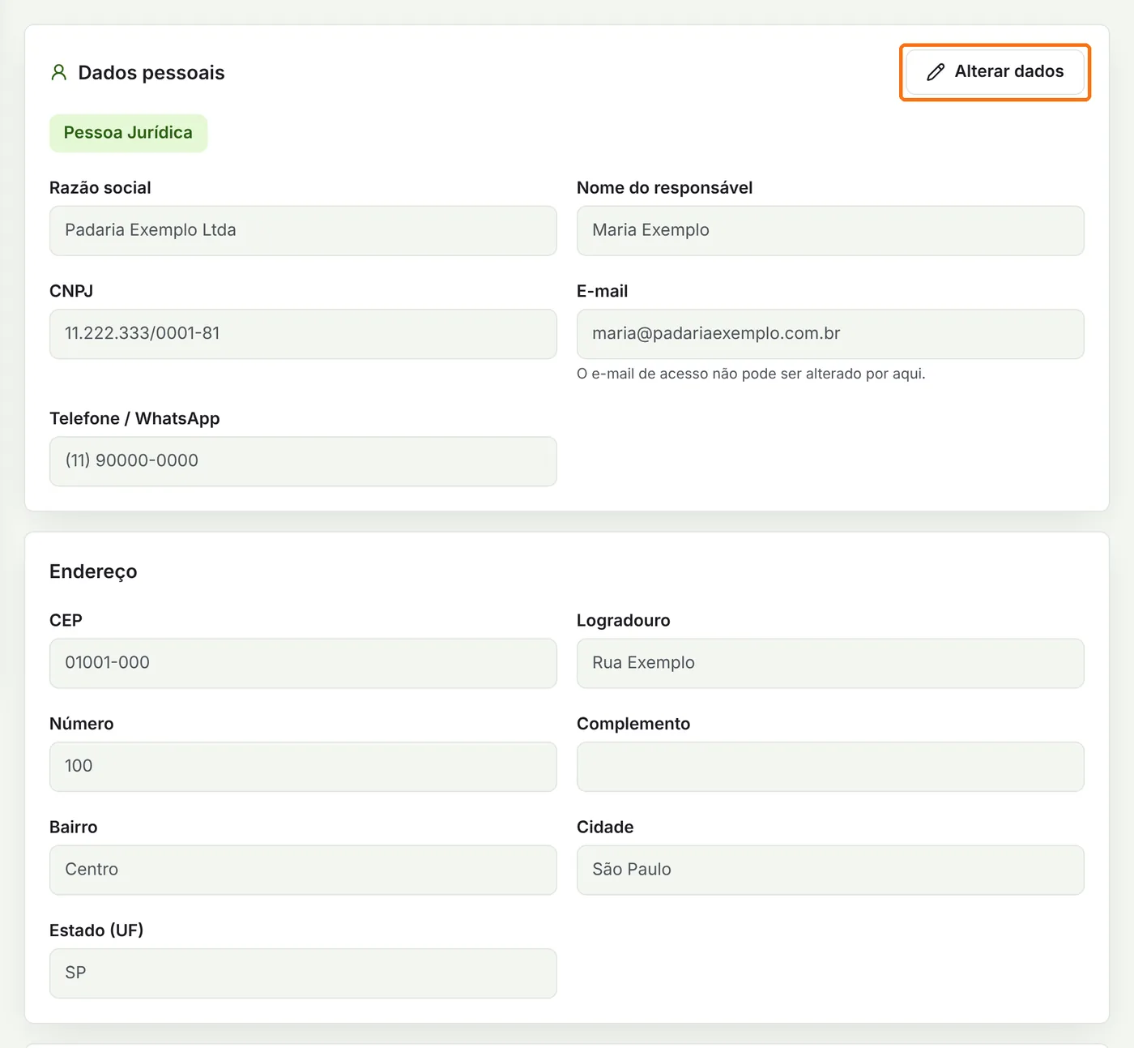Click the Endereço section heading

[93, 572]
